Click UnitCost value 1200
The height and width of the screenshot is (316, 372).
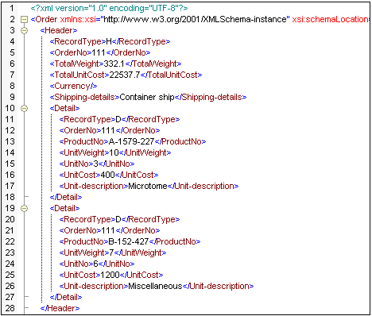click(x=110, y=275)
